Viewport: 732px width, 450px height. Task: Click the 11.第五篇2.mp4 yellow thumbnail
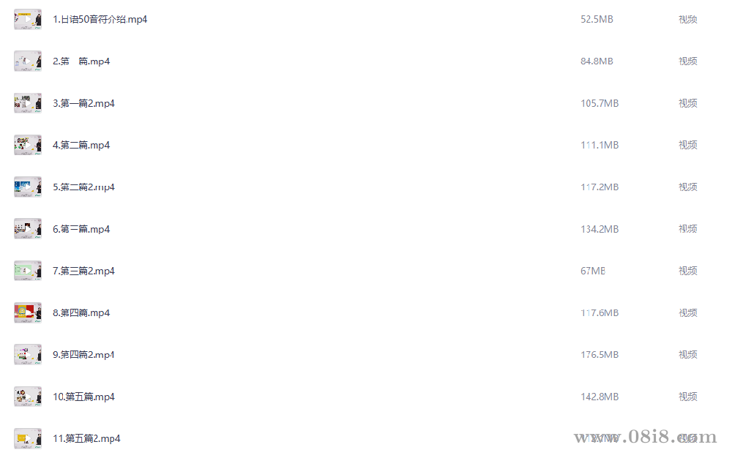click(x=28, y=438)
